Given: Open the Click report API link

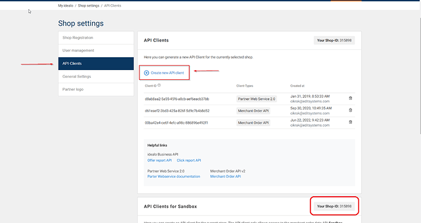Looking at the screenshot, I should [189, 160].
